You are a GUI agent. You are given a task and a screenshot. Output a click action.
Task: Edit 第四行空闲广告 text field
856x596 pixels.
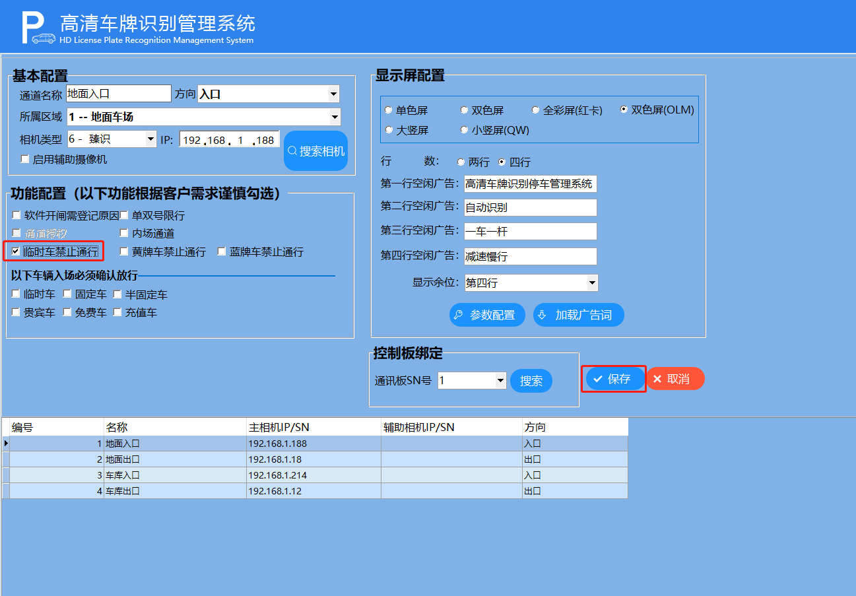tap(531, 256)
